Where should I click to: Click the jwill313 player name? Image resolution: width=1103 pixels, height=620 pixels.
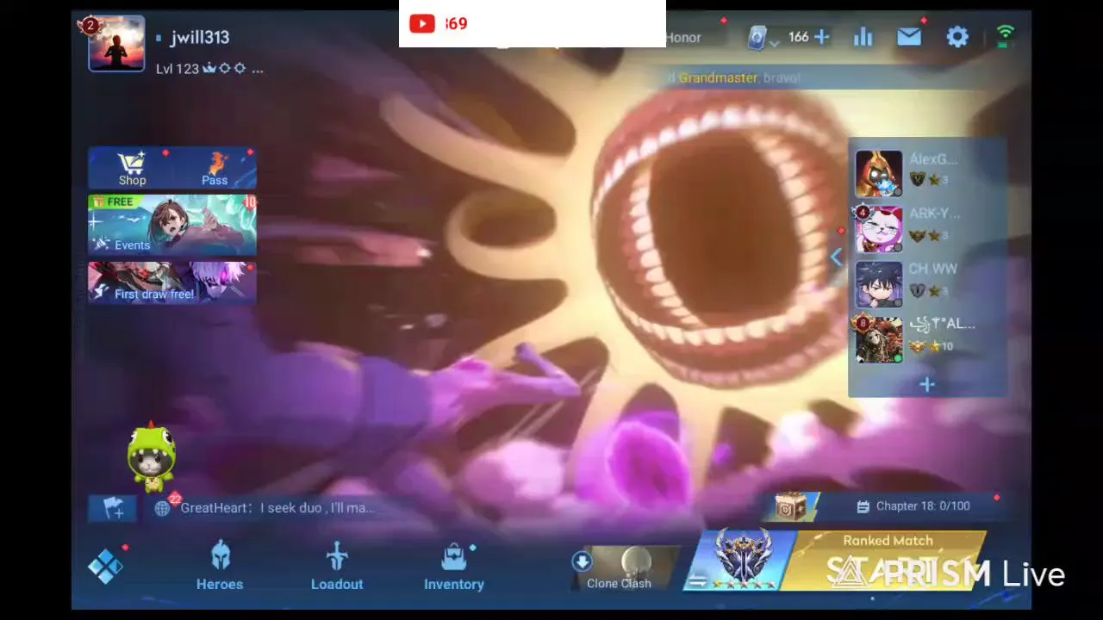coord(200,37)
